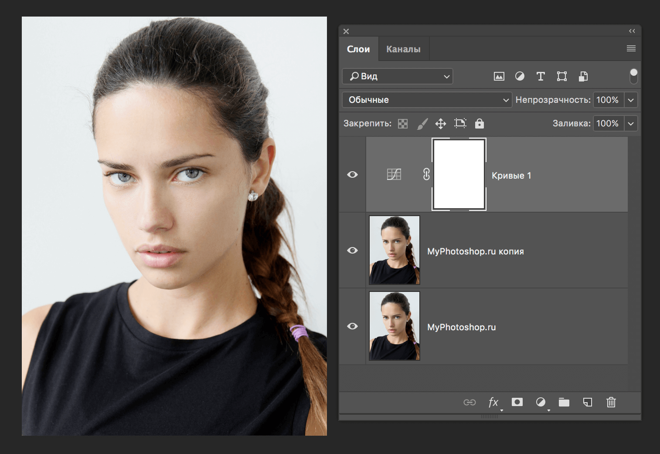Viewport: 660px width, 454px height.
Task: Delete layer using the trash icon
Action: click(611, 402)
